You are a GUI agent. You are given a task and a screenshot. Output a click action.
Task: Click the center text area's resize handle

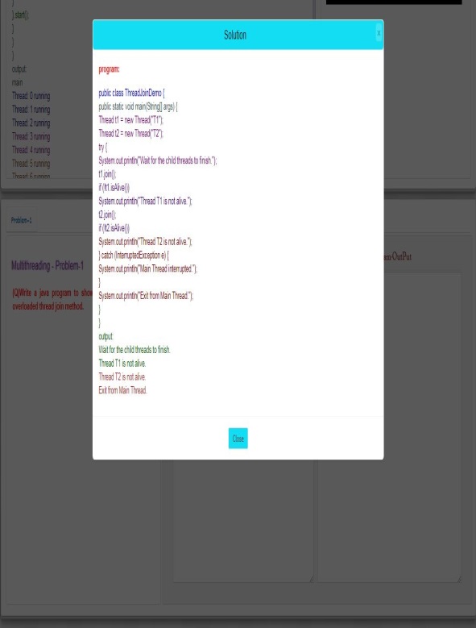click(311, 579)
